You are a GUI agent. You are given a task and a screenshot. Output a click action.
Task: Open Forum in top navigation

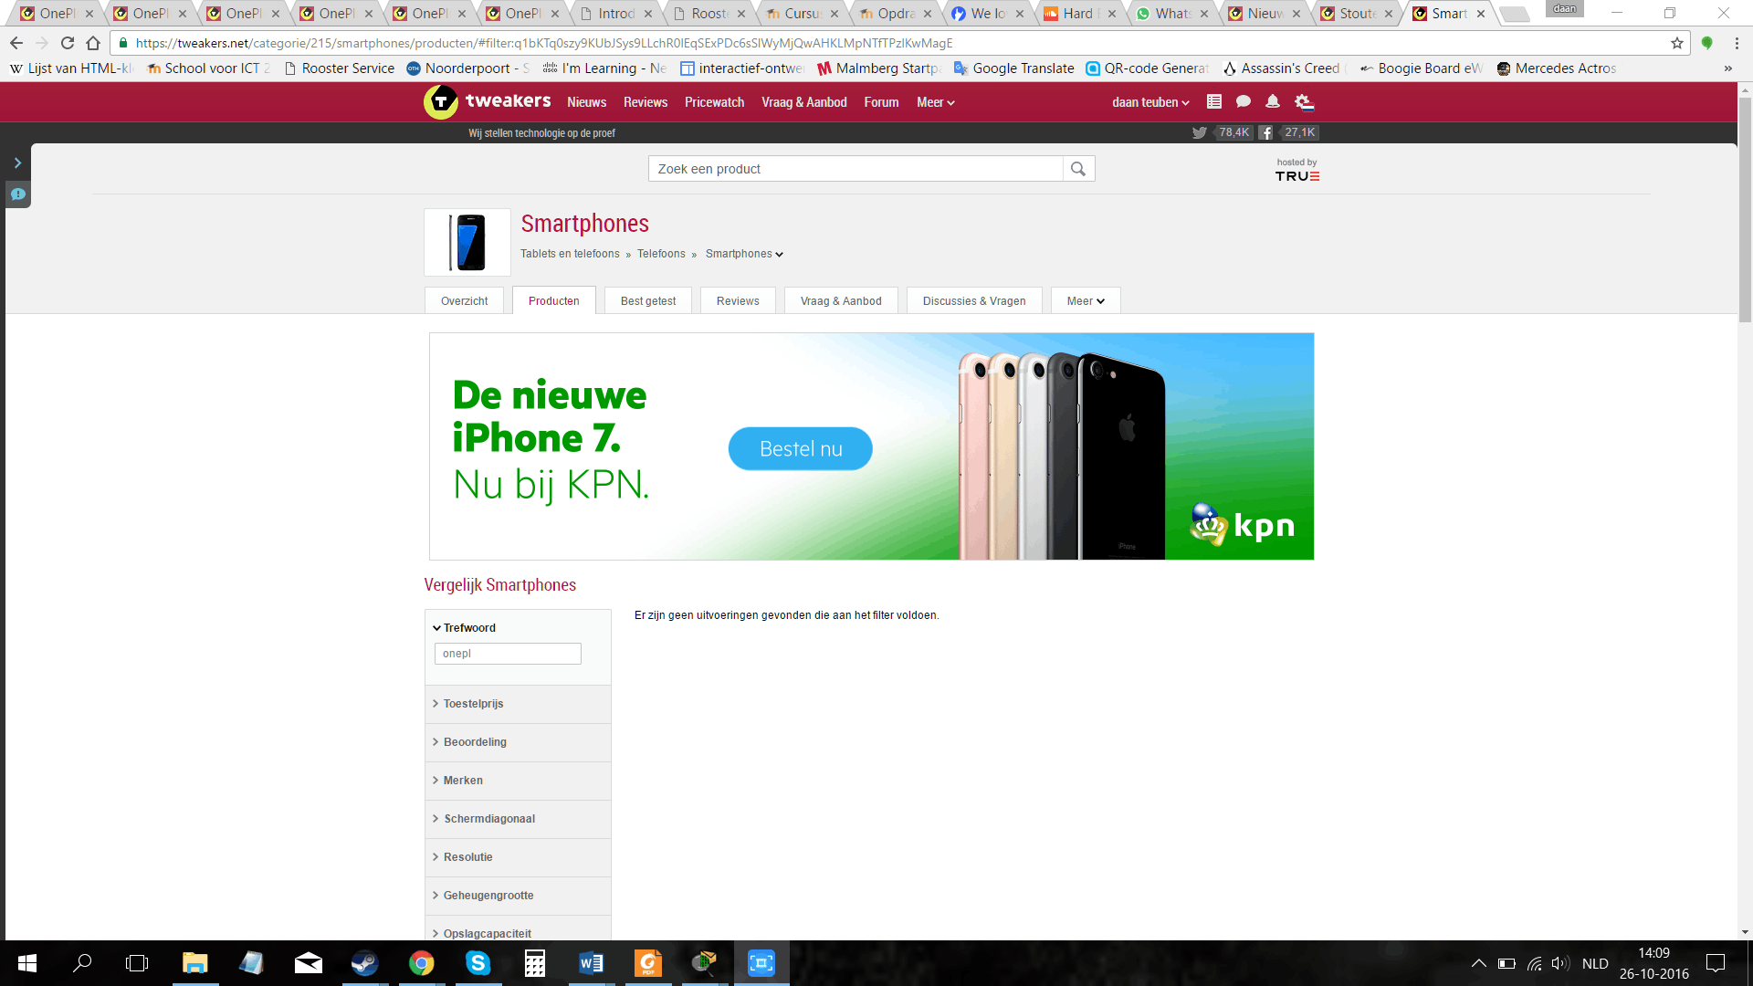pyautogui.click(x=881, y=102)
